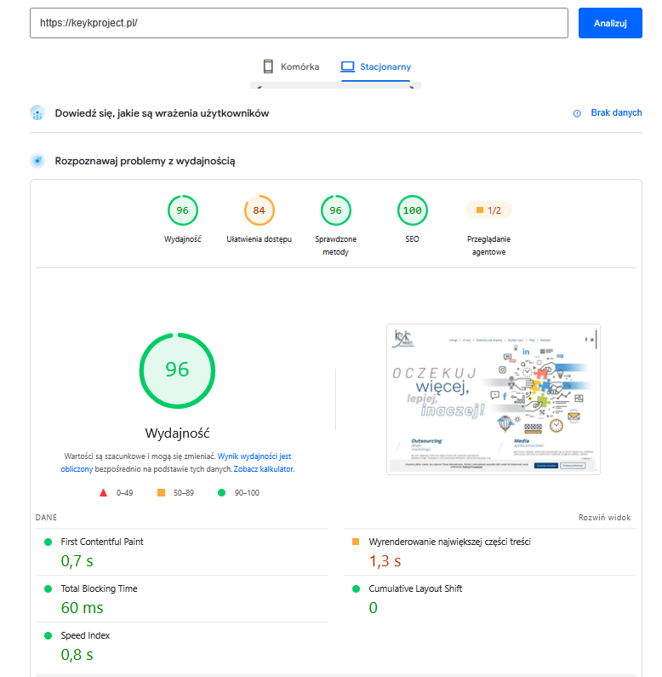Open the SEO 100 score gauge
Screen dimensions: 662x677
(x=412, y=210)
